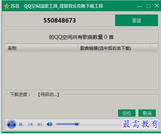
Task: Click the star app icon in title bar
Action: tap(7, 6)
